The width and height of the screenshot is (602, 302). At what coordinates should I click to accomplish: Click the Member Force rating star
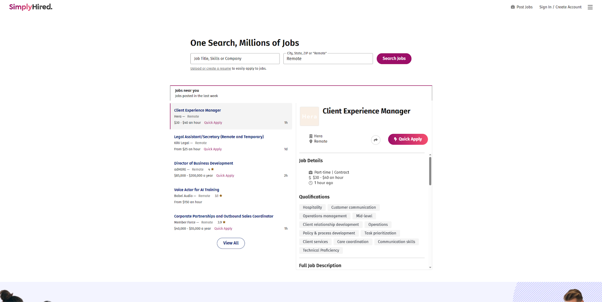[x=224, y=222]
